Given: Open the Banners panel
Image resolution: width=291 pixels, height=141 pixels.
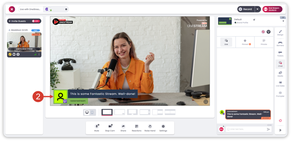Looking at the screenshot, I should (280, 44).
